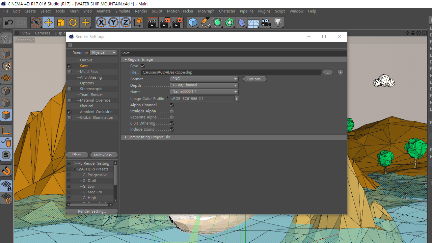The width and height of the screenshot is (432, 243).
Task: Select the Scale tool
Action: point(61,23)
